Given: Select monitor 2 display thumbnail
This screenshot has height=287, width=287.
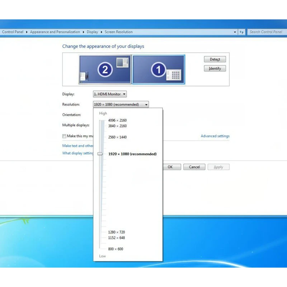Looking at the screenshot, I should (x=105, y=69).
